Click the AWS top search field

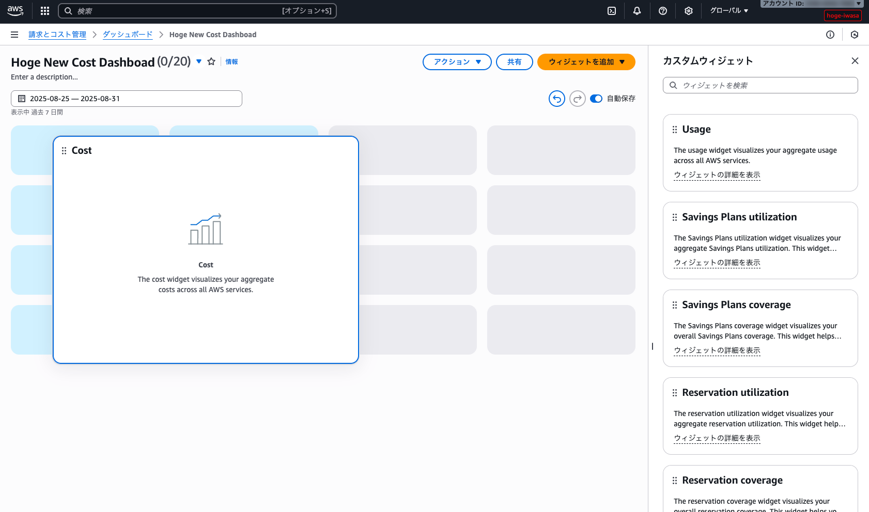197,11
